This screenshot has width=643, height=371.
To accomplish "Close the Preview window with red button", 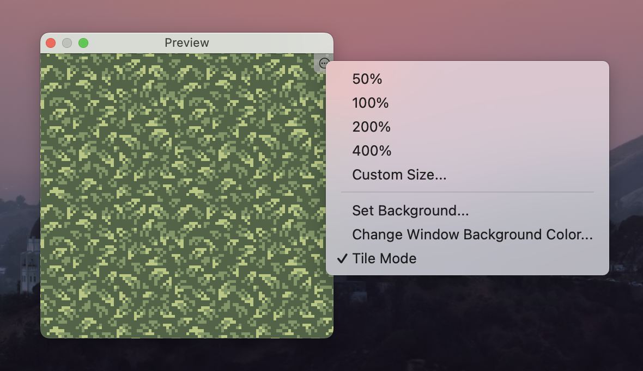I will click(51, 43).
